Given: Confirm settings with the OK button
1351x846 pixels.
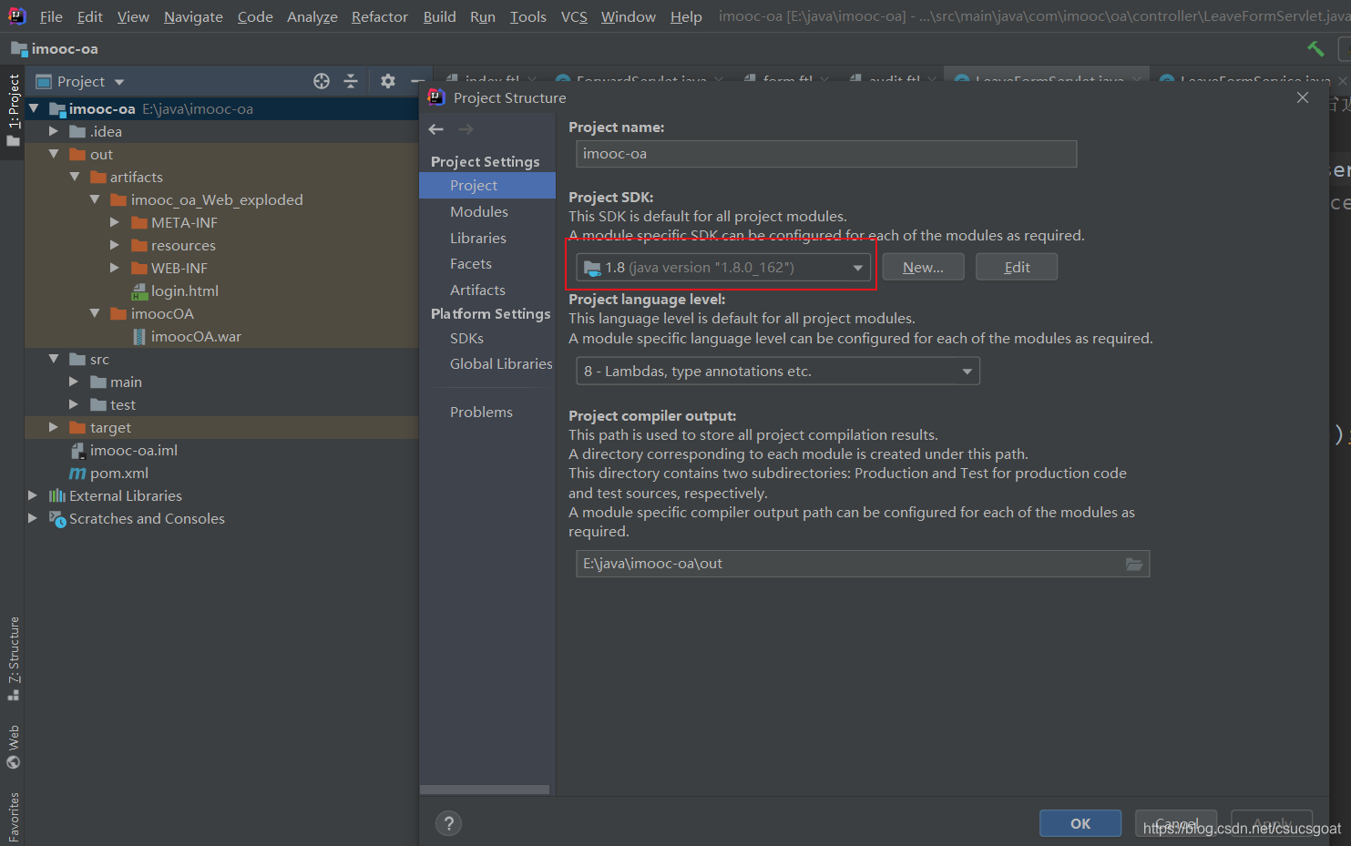Looking at the screenshot, I should [1080, 822].
